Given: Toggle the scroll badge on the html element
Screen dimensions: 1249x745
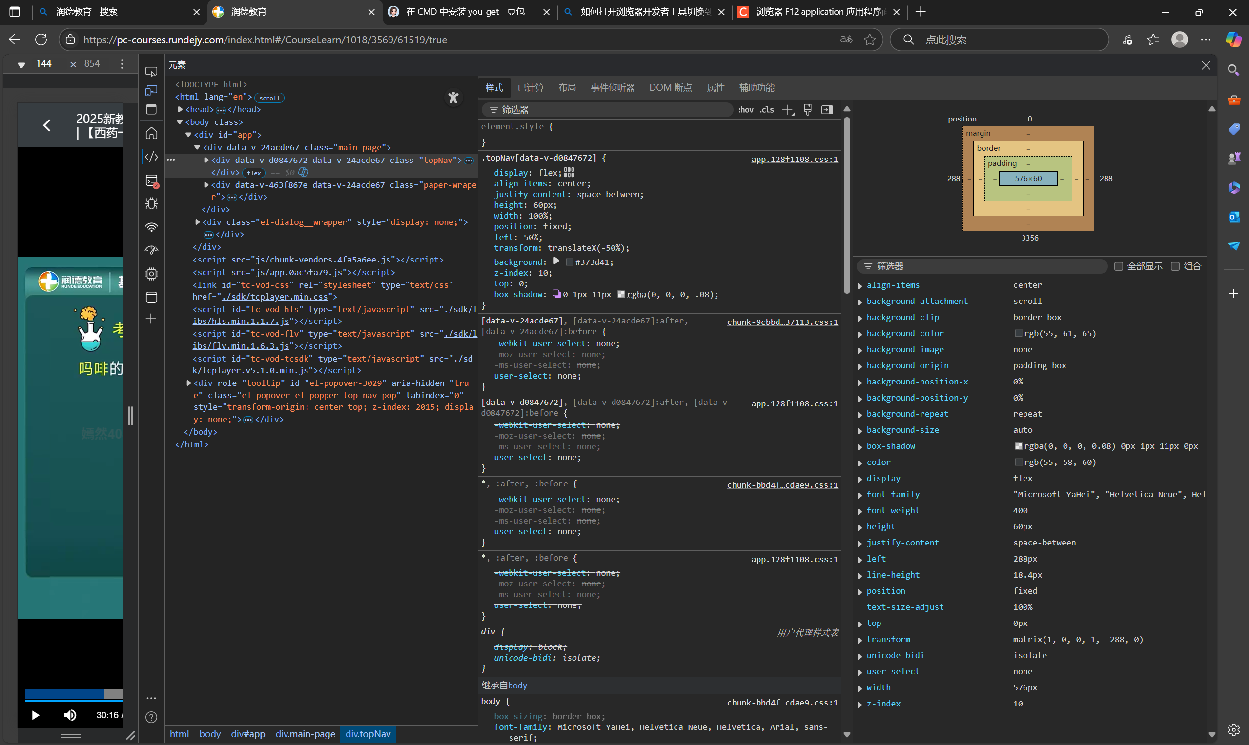Looking at the screenshot, I should (x=269, y=98).
